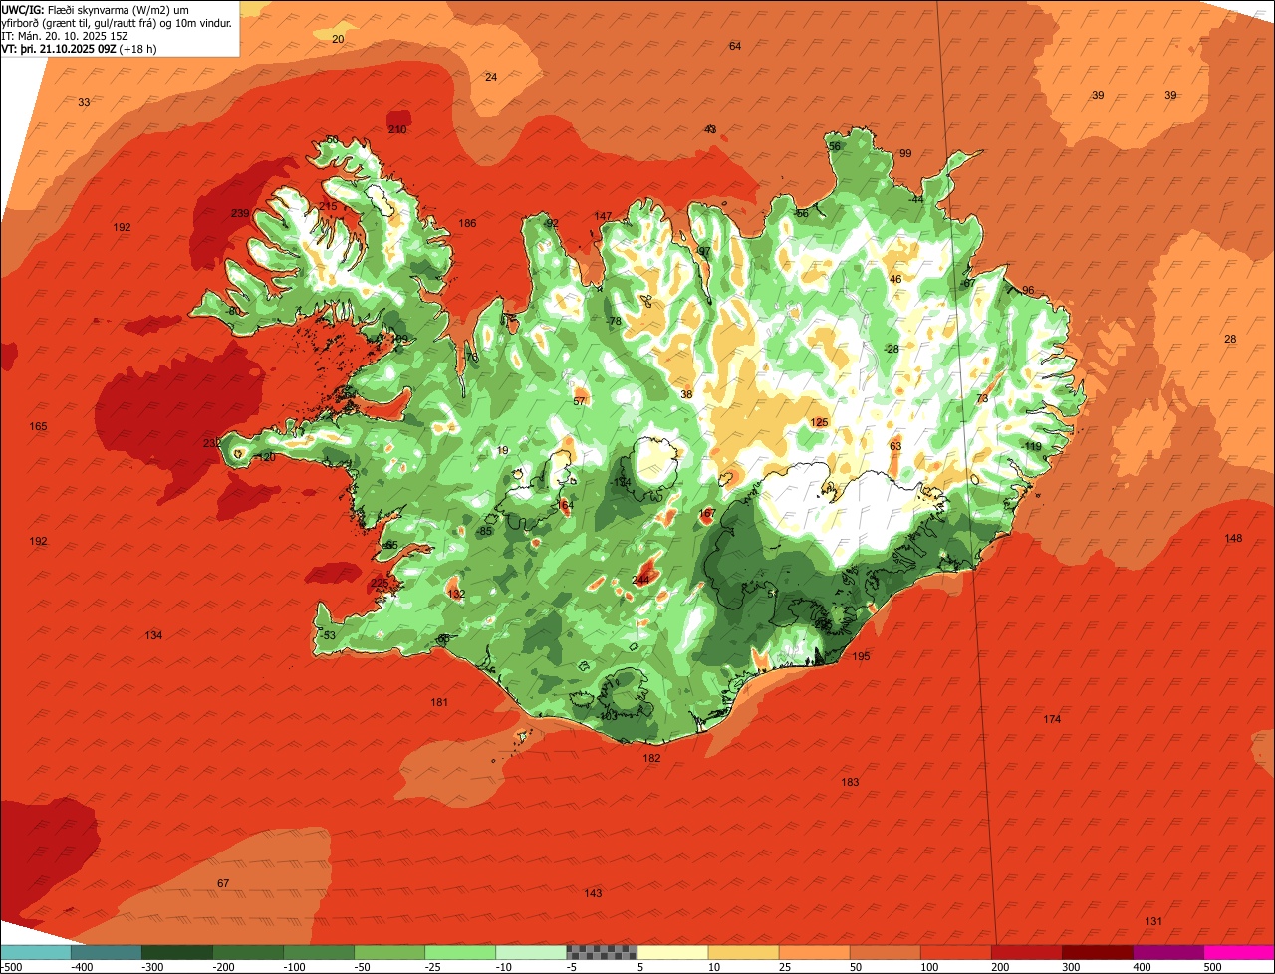This screenshot has width=1275, height=974.
Task: Click the legend swatch between -500 and -400
Action: (35, 952)
